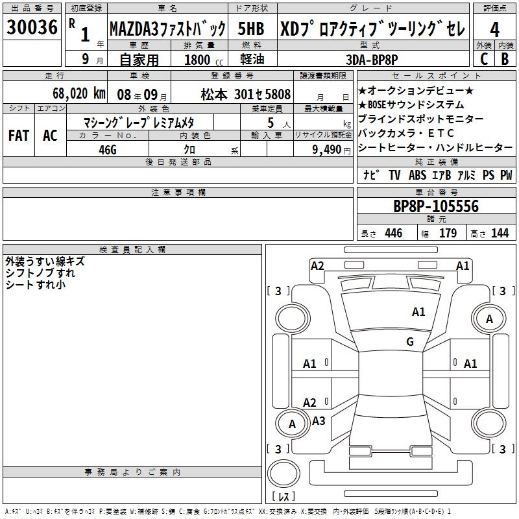Select the A3 mark on the rear fender
Image resolution: width=519 pixels, height=519 pixels.
pyautogui.click(x=319, y=421)
